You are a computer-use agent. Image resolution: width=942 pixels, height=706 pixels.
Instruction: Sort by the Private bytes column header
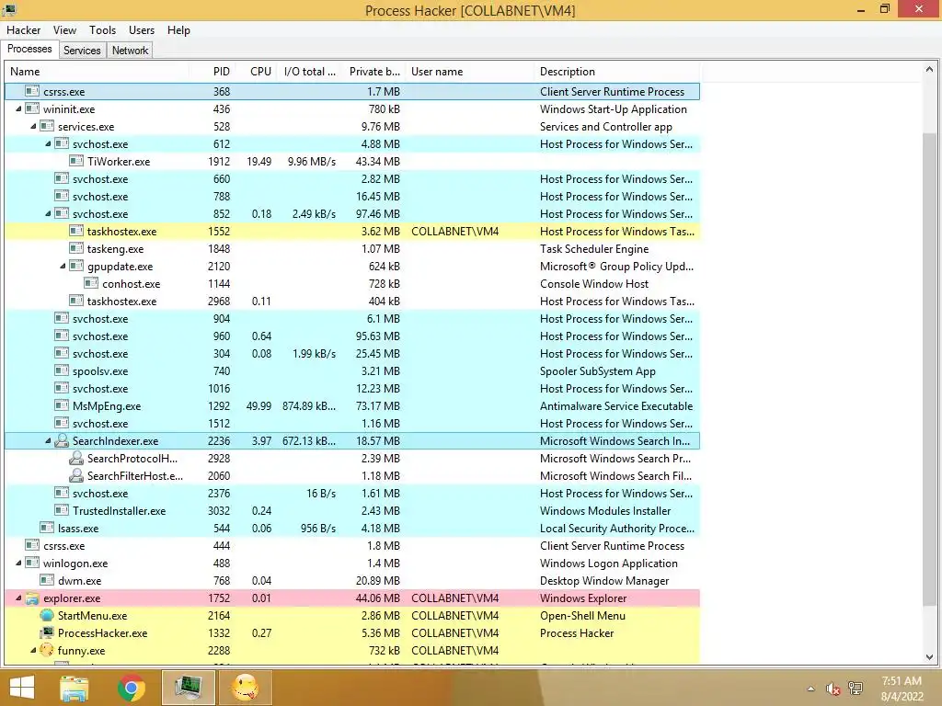click(x=375, y=72)
